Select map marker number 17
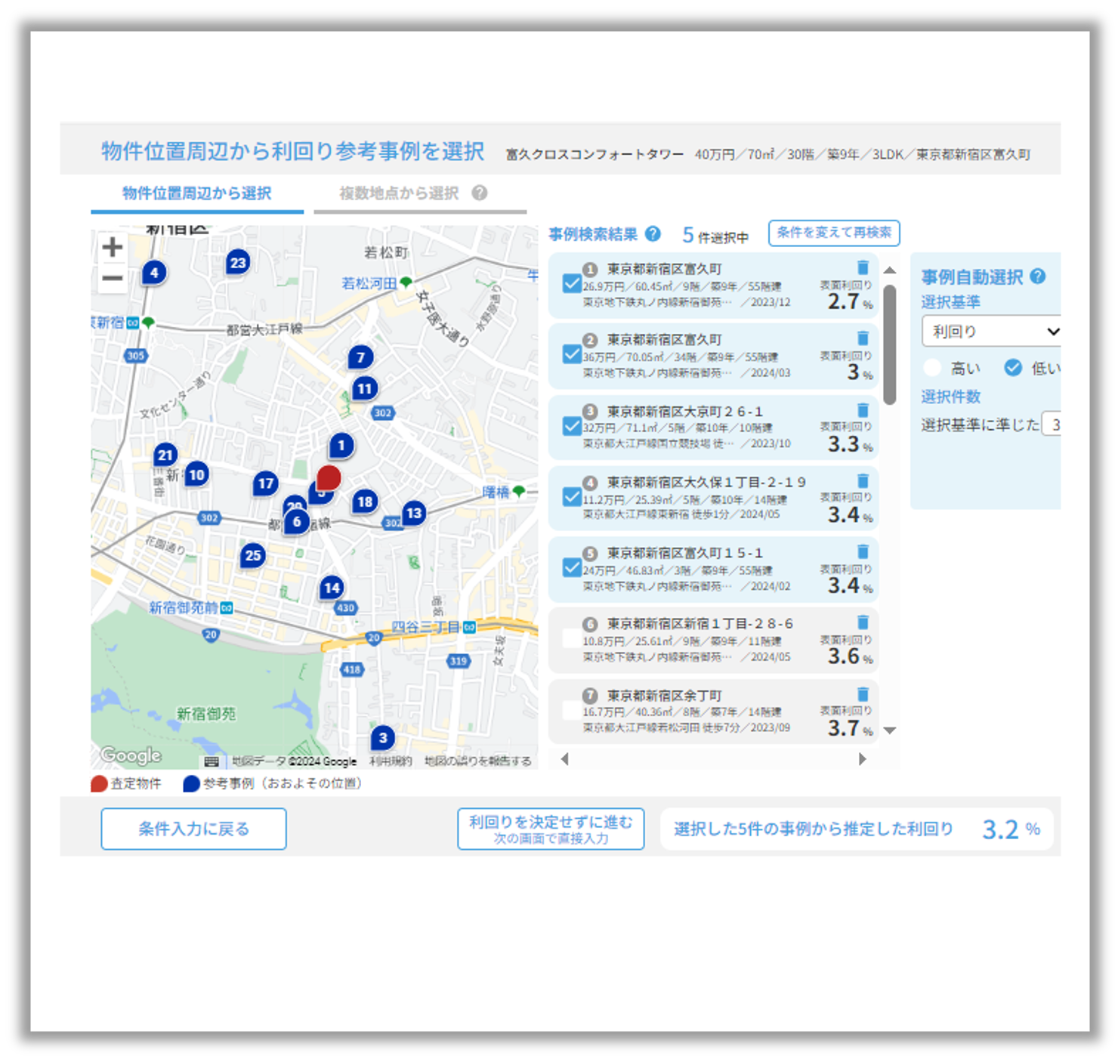This screenshot has height=1059, width=1118. pyautogui.click(x=265, y=483)
